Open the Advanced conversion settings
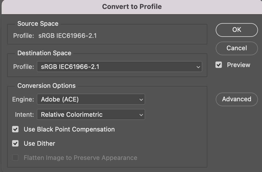 tap(236, 99)
